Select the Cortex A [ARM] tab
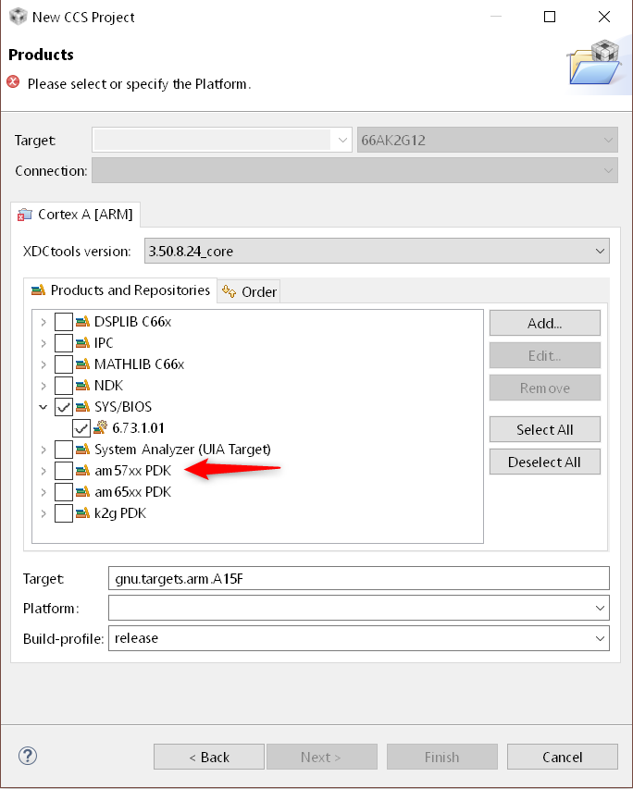 click(x=75, y=215)
